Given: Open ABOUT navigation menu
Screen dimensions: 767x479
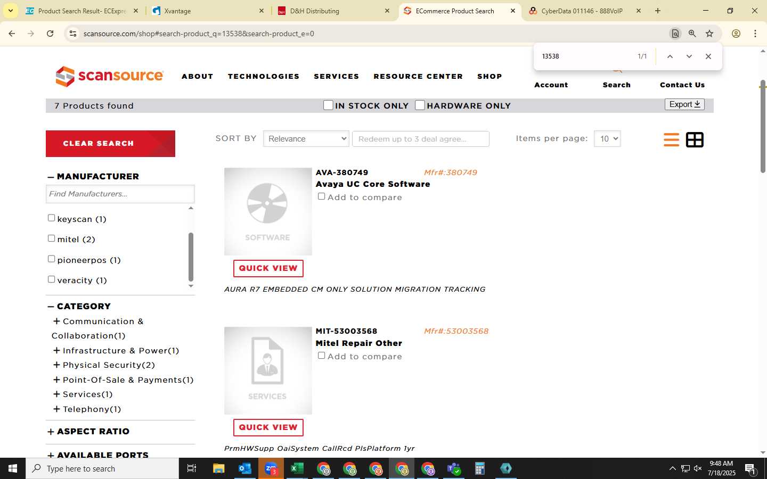Looking at the screenshot, I should [198, 77].
